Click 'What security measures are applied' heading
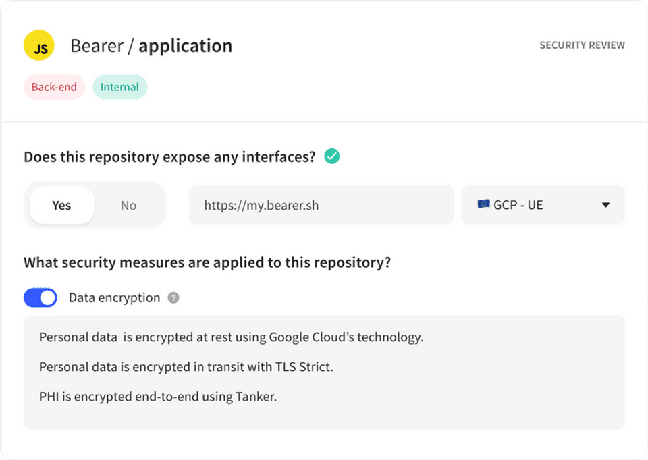The width and height of the screenshot is (648, 460). pyautogui.click(x=207, y=262)
